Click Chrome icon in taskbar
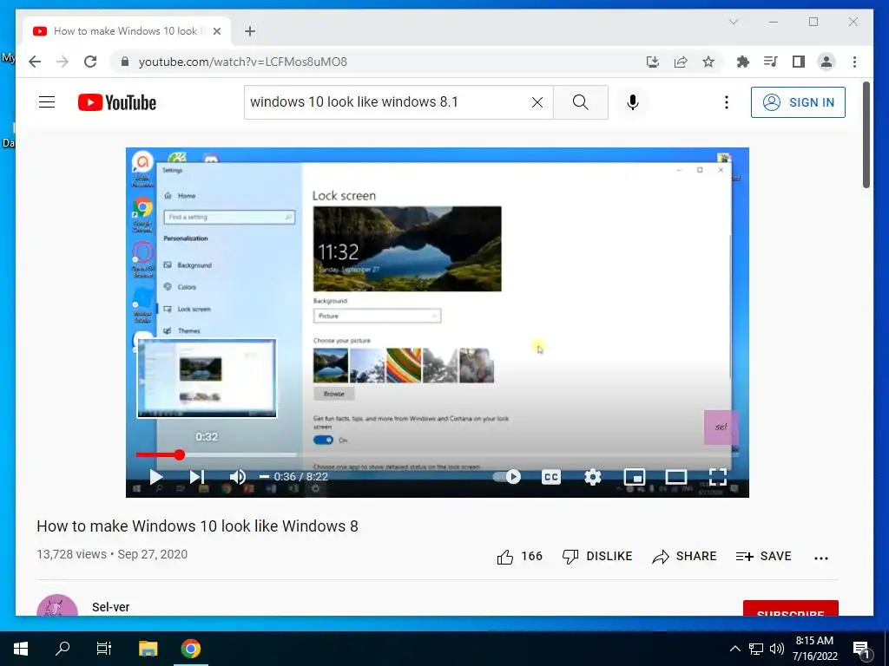The height and width of the screenshot is (666, 889). 190,649
